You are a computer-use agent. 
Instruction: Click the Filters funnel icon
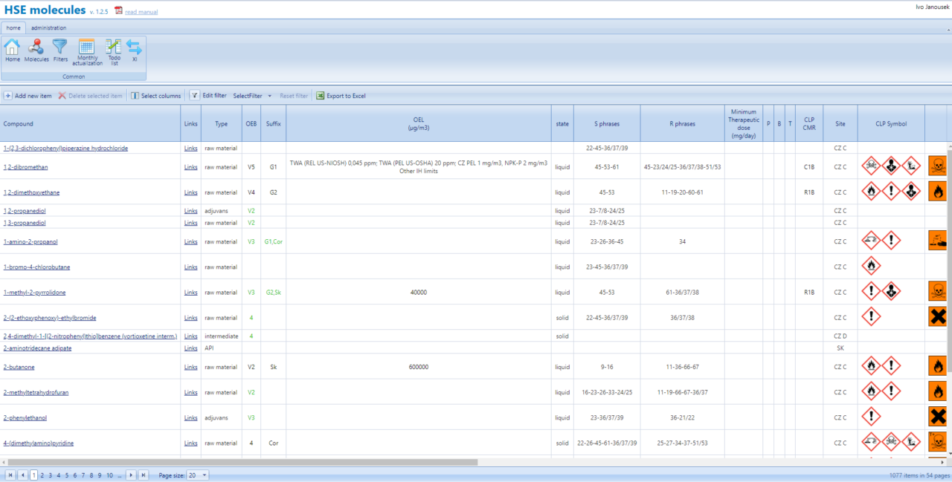(x=60, y=51)
